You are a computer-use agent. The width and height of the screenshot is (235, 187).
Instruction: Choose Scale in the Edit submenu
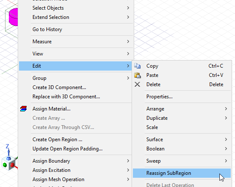[182, 127]
